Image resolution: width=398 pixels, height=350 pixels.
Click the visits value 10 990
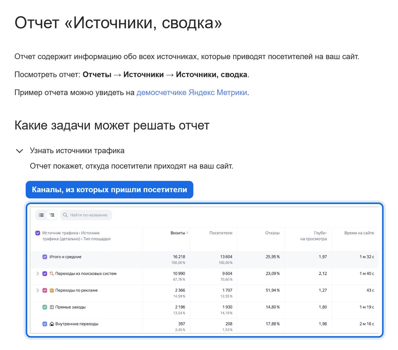point(179,274)
